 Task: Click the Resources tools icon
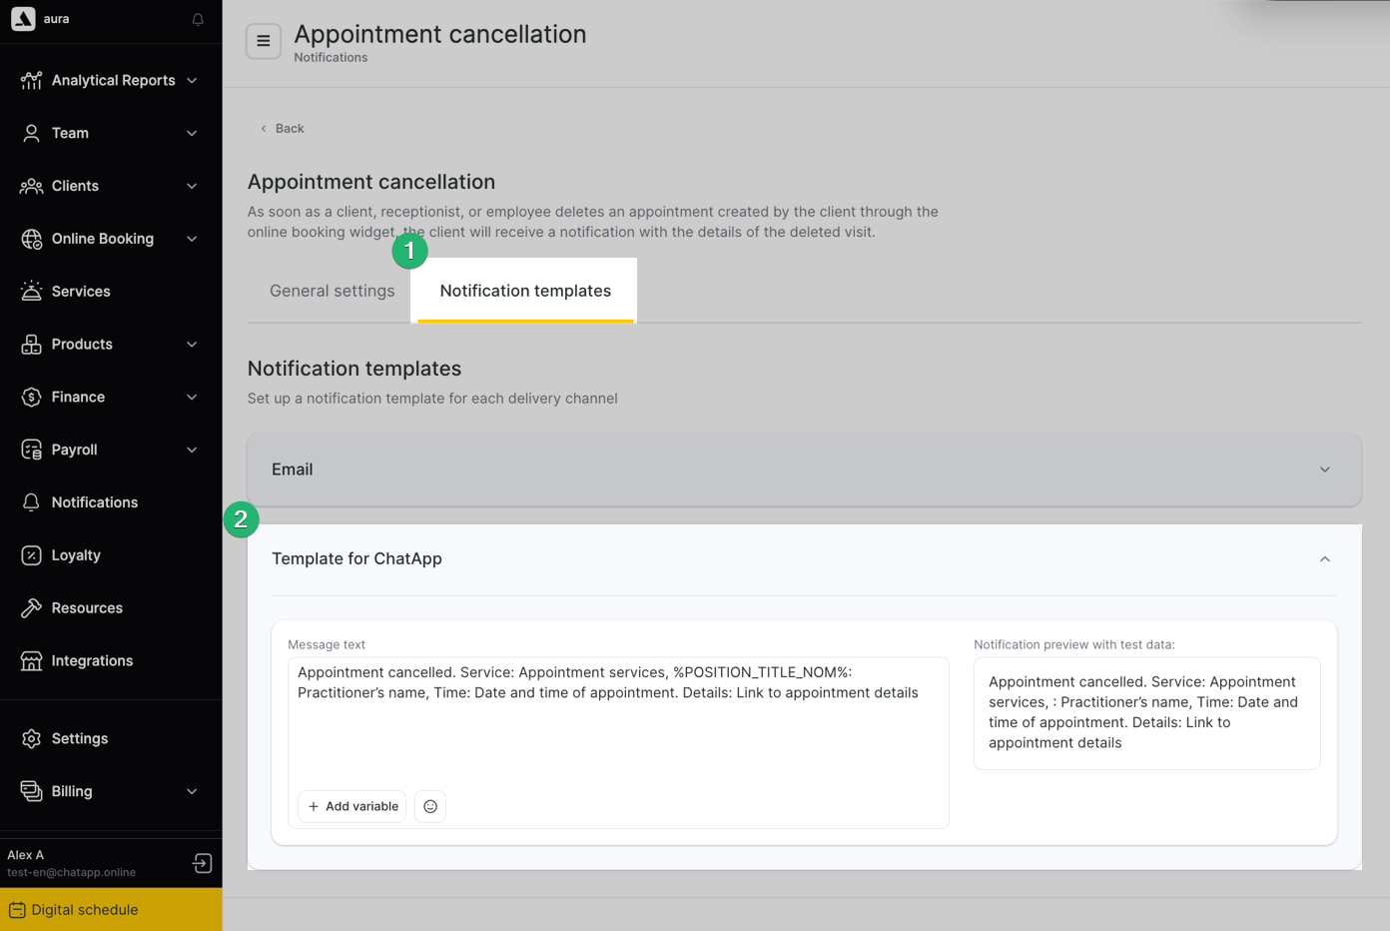coord(32,607)
